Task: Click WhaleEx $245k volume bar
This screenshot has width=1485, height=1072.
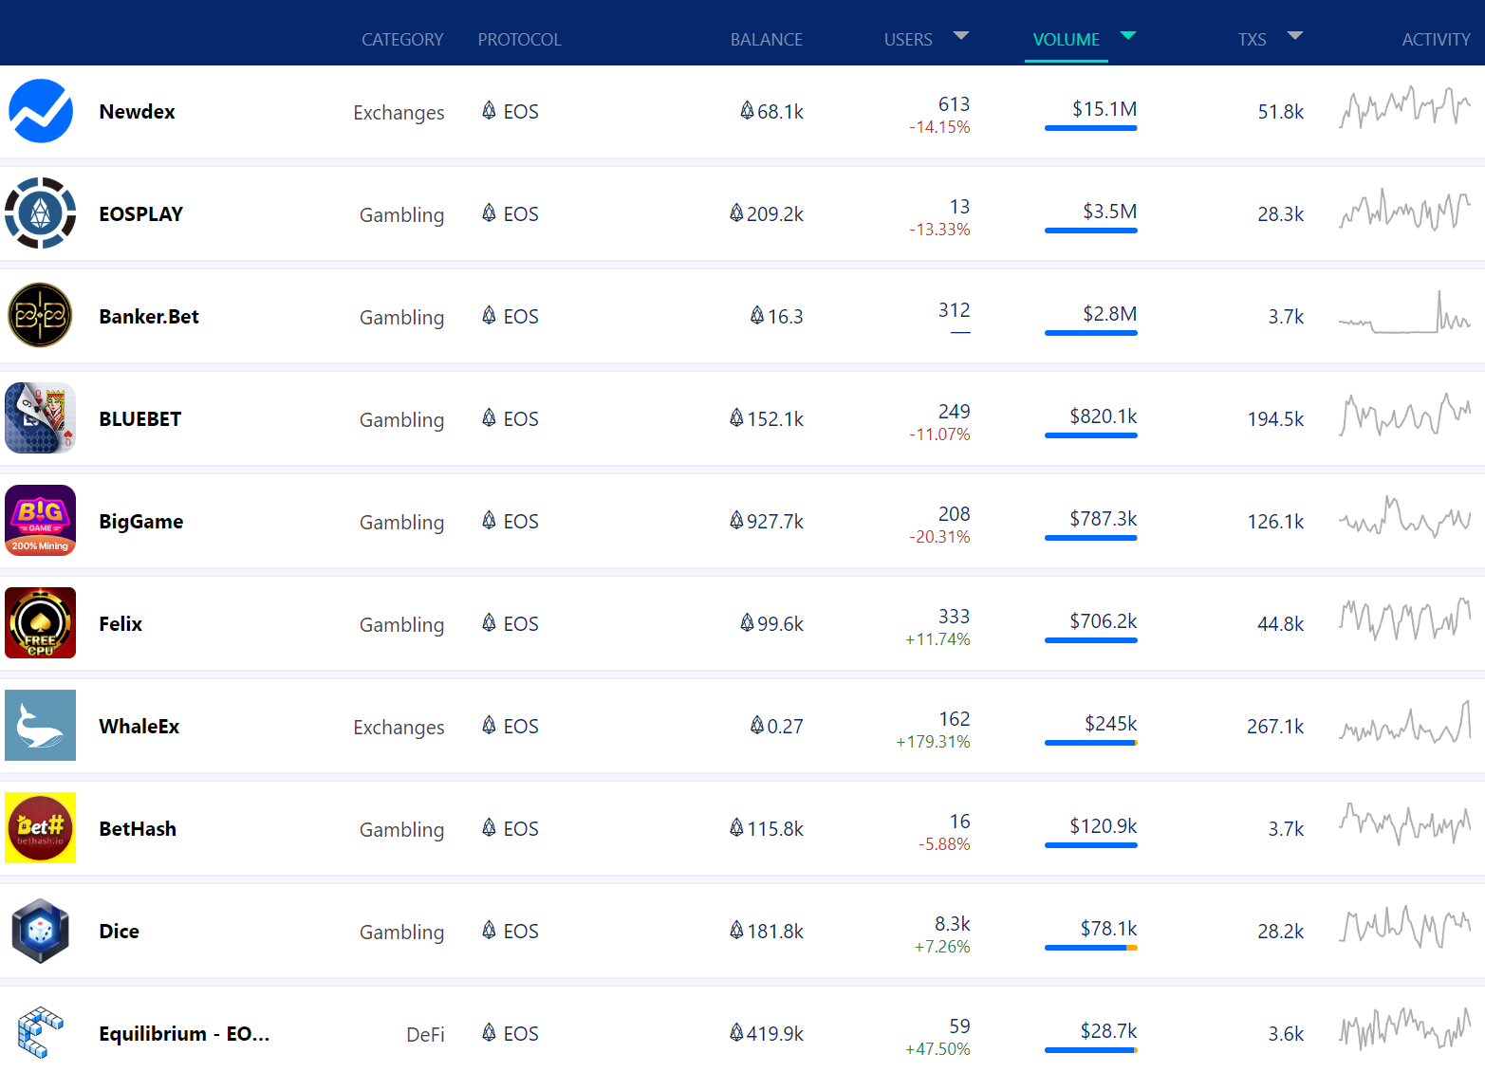Action: (1091, 743)
